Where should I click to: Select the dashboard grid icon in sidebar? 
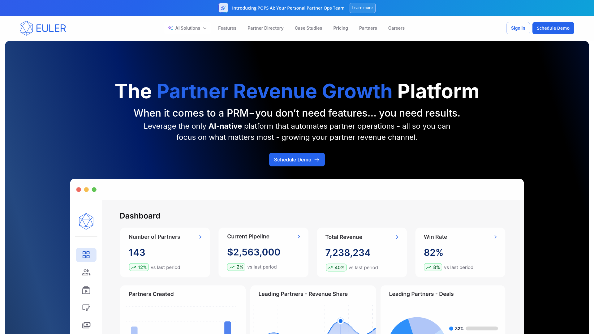point(86,255)
